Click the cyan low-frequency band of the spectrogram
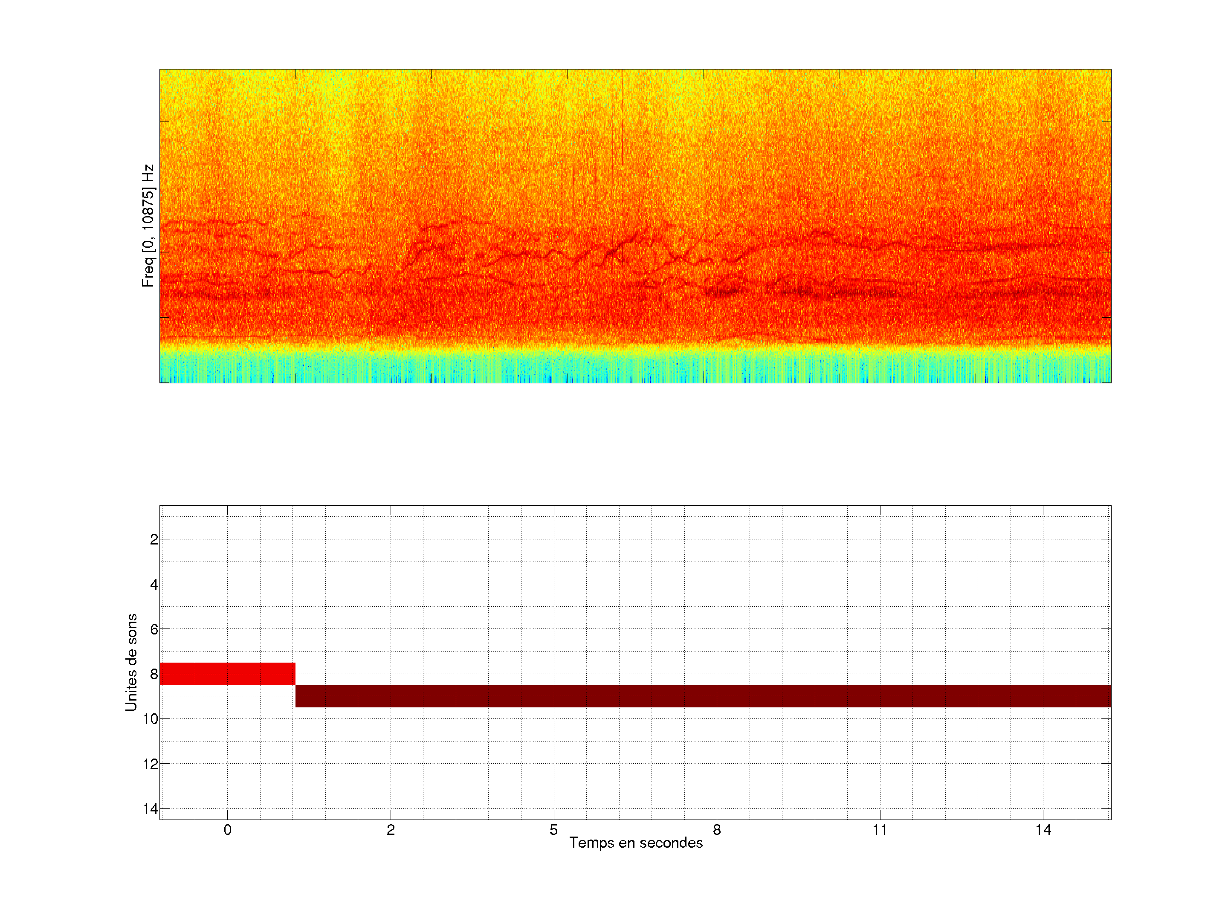The width and height of the screenshot is (1228, 921). point(635,366)
